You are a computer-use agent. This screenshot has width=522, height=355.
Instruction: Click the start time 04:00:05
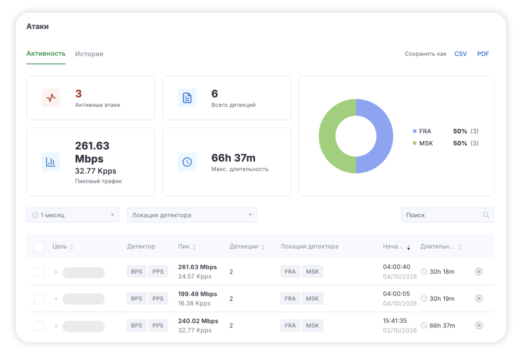(x=397, y=294)
